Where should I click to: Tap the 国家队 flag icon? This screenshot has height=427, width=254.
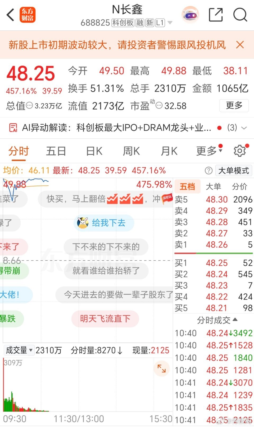pyautogui.click(x=167, y=198)
